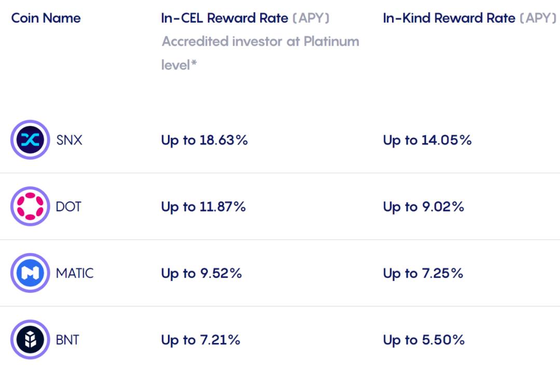Click the DOT Polkadot coin icon
This screenshot has width=560, height=371.
[x=30, y=206]
